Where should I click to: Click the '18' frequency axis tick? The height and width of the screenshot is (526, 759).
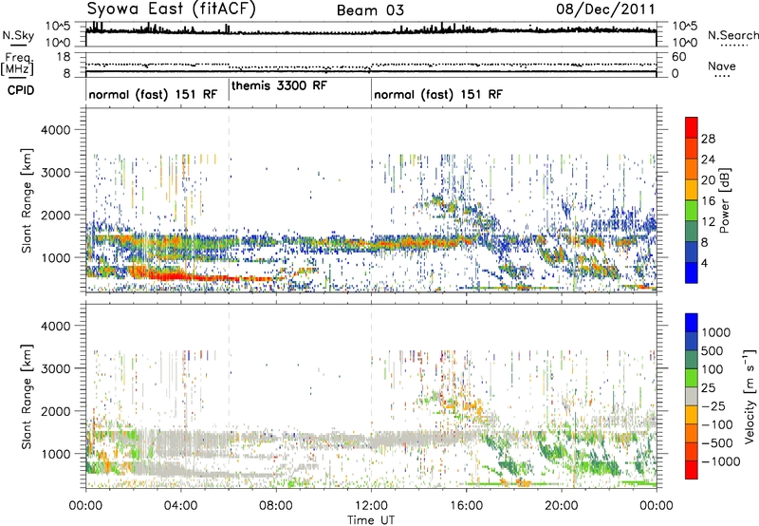coord(64,57)
